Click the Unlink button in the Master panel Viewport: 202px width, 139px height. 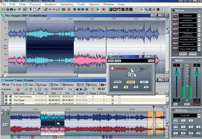pyautogui.click(x=187, y=104)
